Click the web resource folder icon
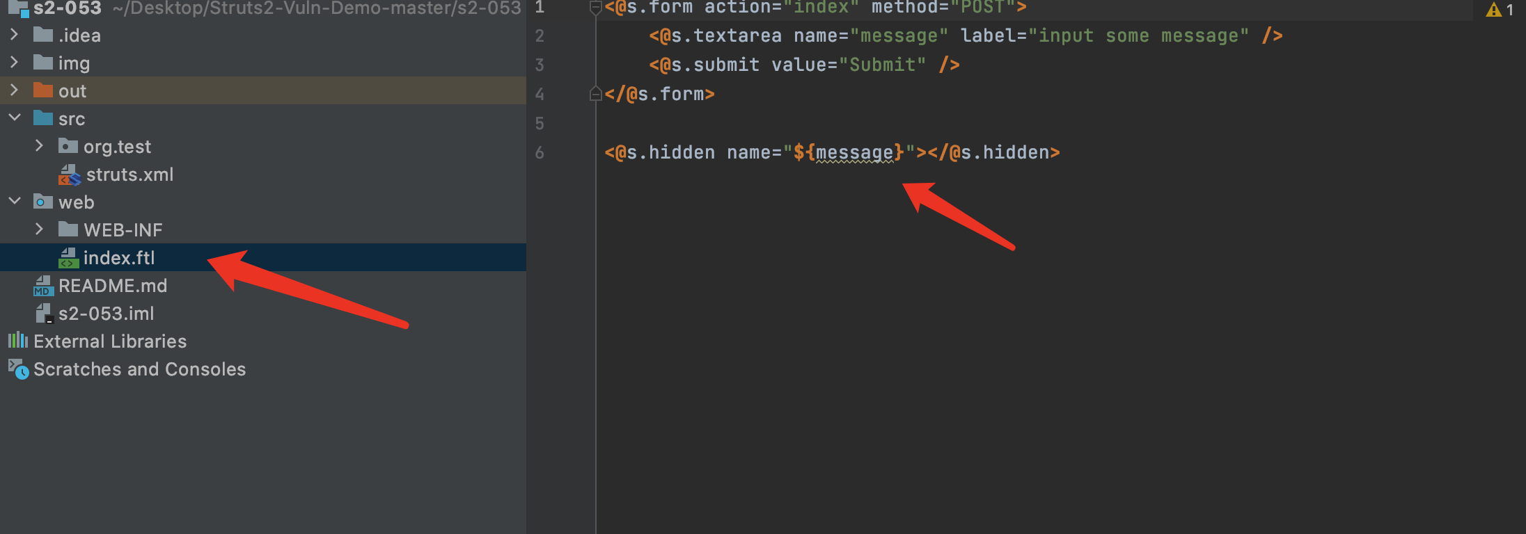Image resolution: width=1526 pixels, height=534 pixels. [43, 202]
